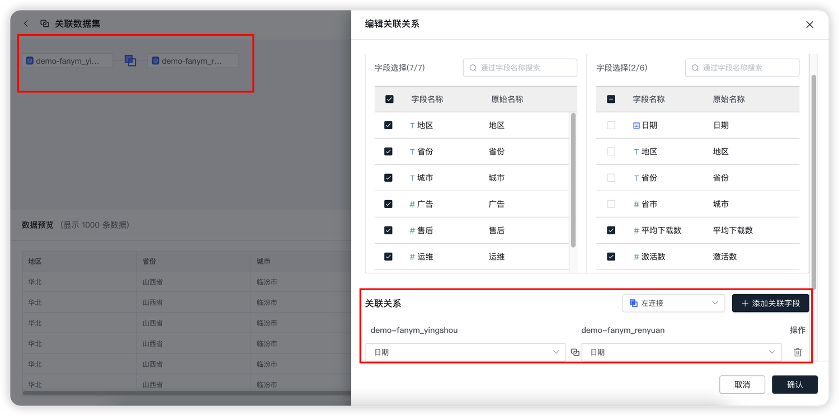Click right table 原始名称 column header
Screen dimensions: 839x416
(729, 99)
